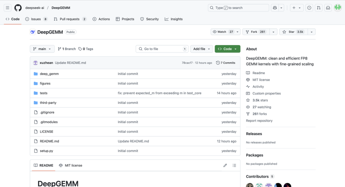Open pull requests icon in header

coord(318,8)
